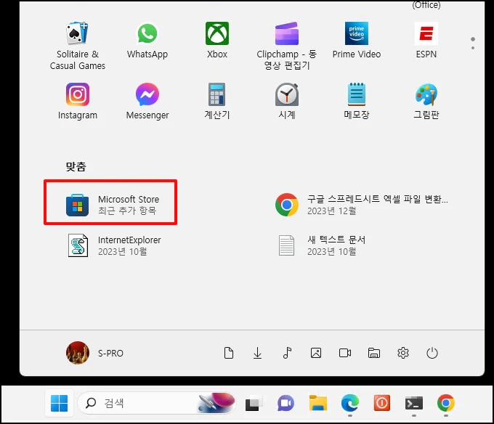Launch the 그림판 paint app
The height and width of the screenshot is (424, 494).
[x=426, y=102]
